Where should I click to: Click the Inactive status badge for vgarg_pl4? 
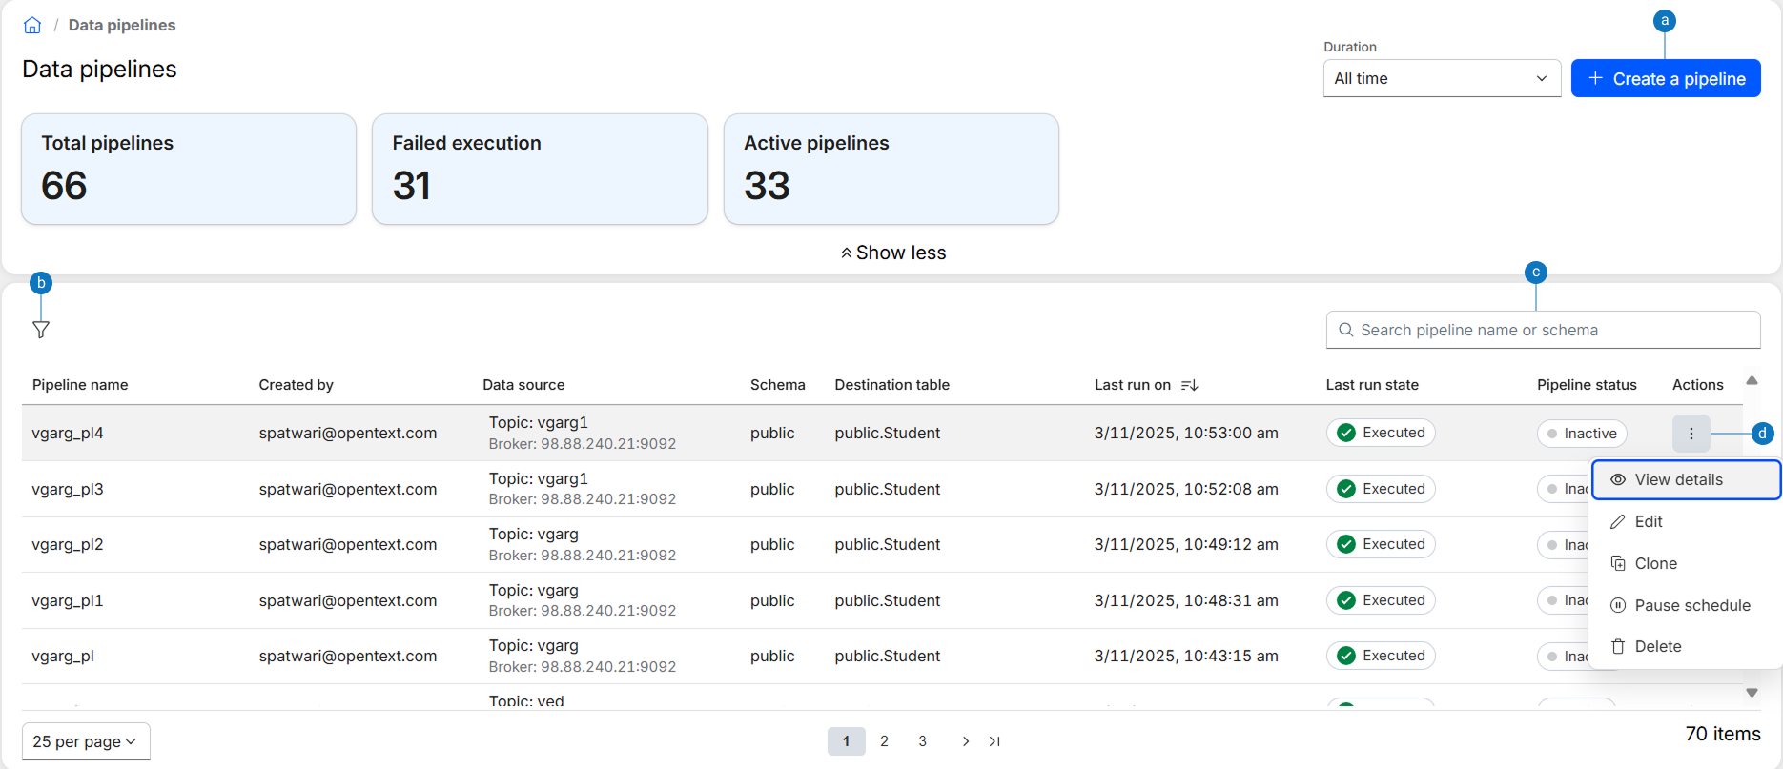click(1582, 434)
